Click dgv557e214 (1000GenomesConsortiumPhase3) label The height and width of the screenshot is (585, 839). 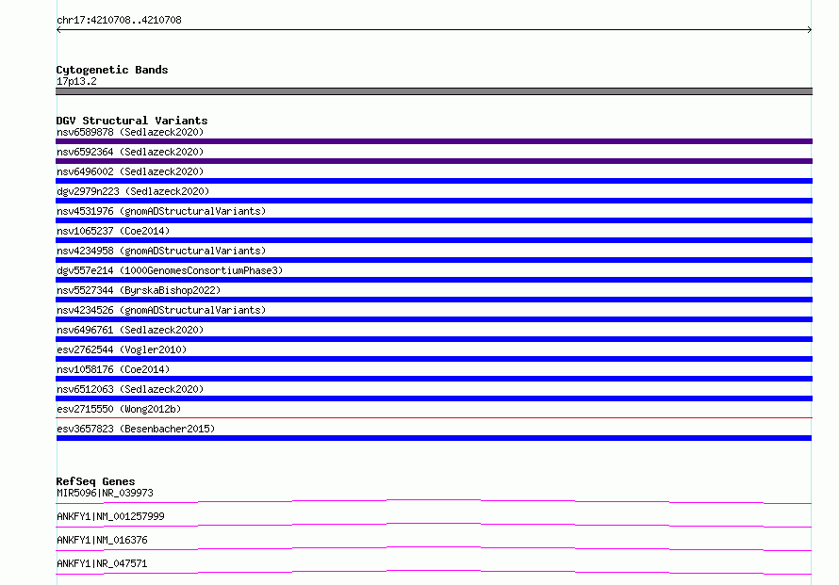coord(170,270)
